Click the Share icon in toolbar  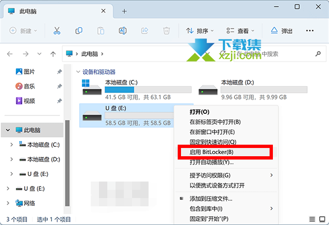coord(145,31)
